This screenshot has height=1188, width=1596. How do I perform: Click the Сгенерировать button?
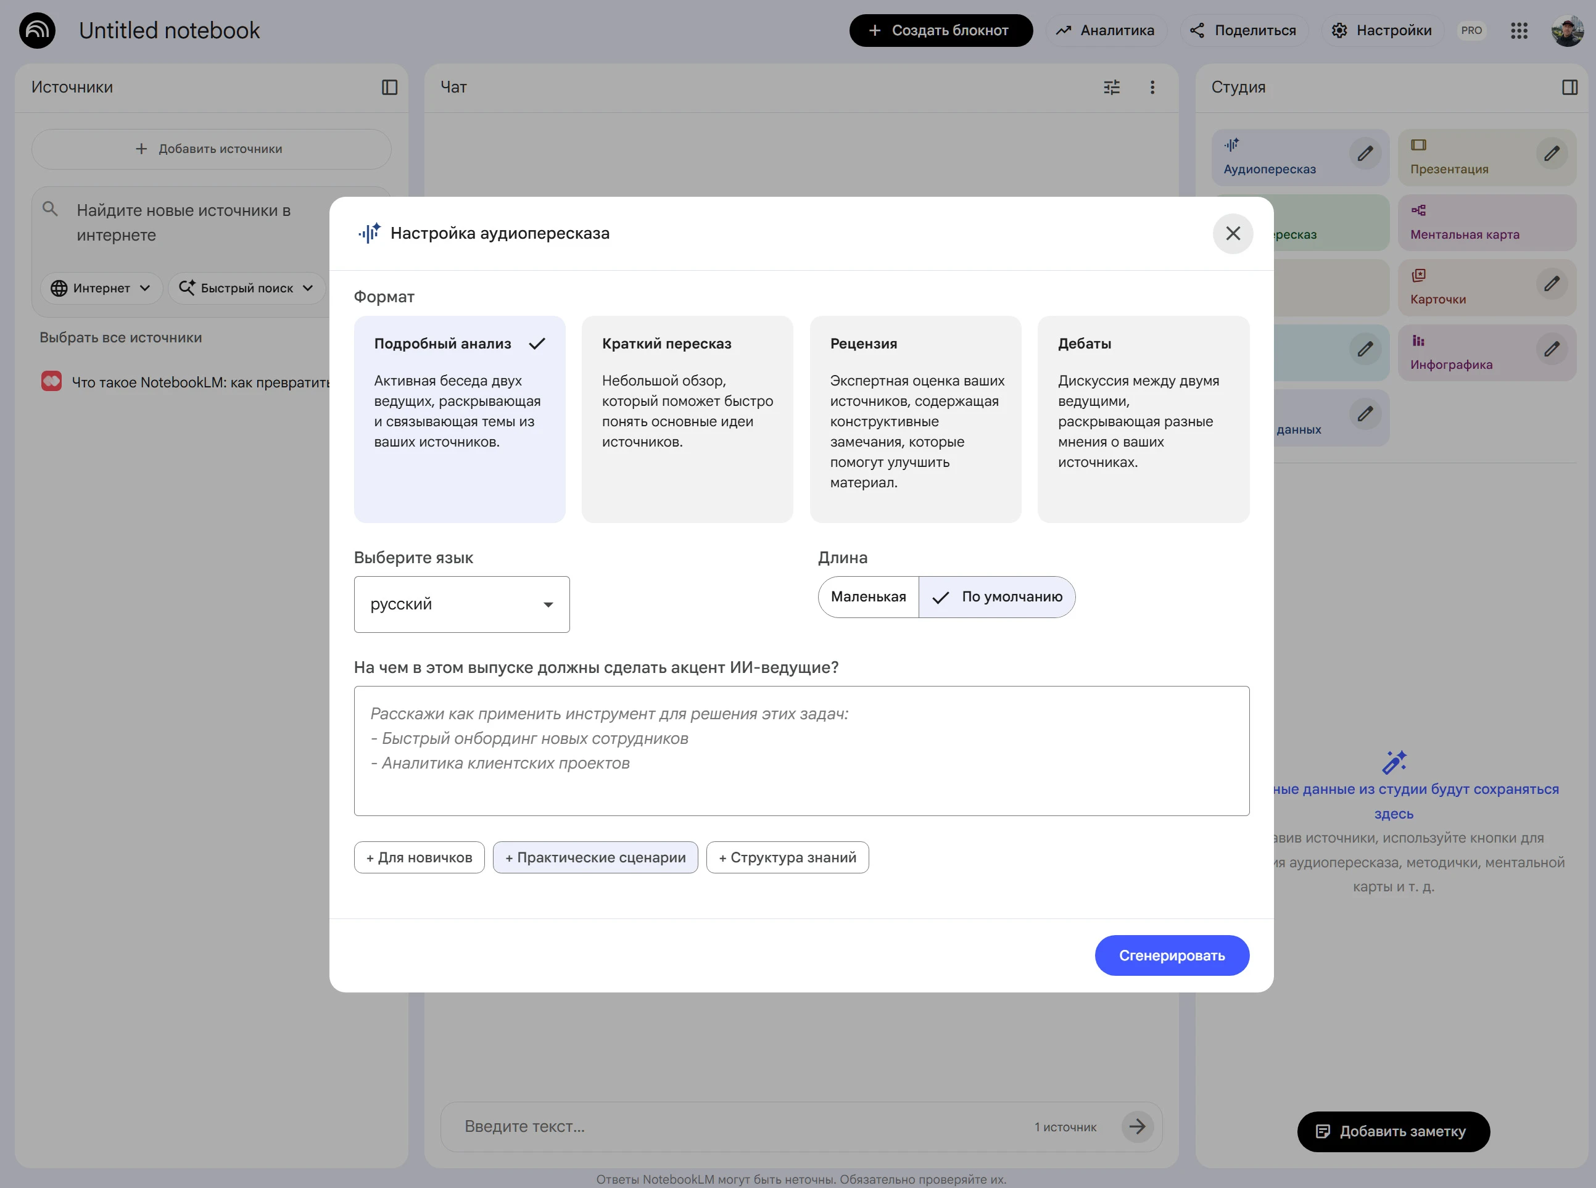pyautogui.click(x=1171, y=955)
